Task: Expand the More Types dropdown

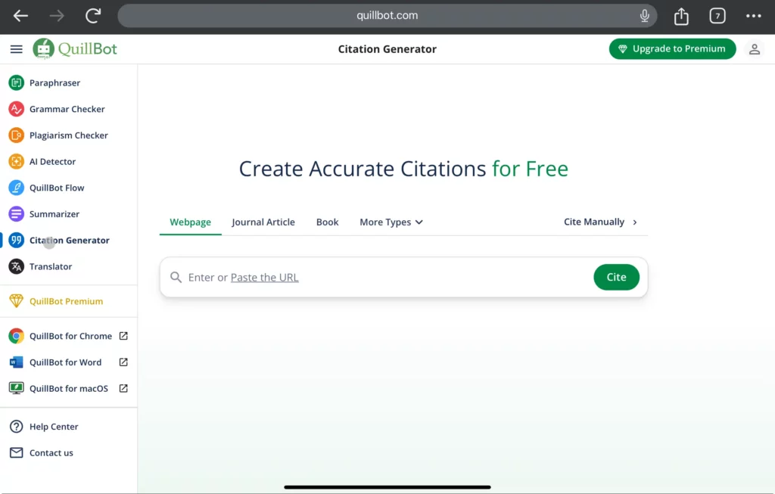Action: [391, 222]
